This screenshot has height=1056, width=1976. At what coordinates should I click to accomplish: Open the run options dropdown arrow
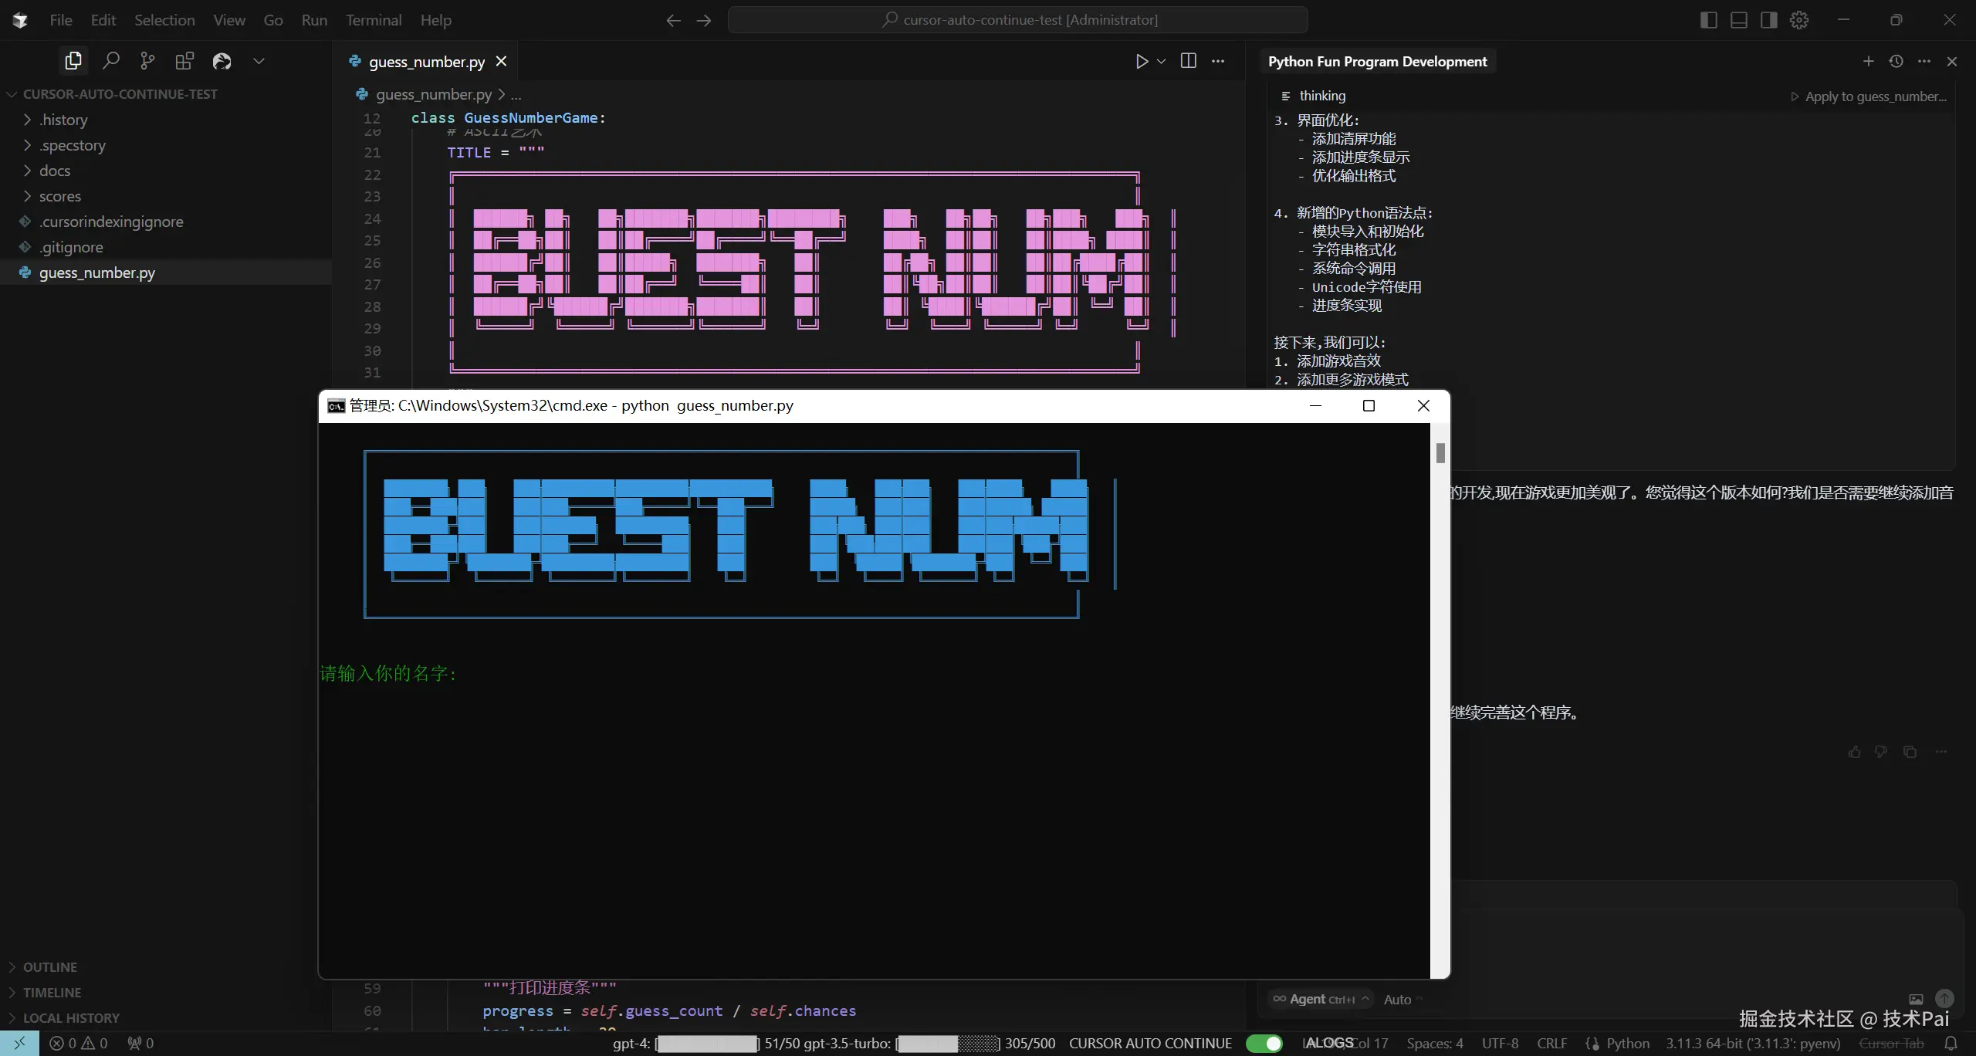pos(1161,61)
